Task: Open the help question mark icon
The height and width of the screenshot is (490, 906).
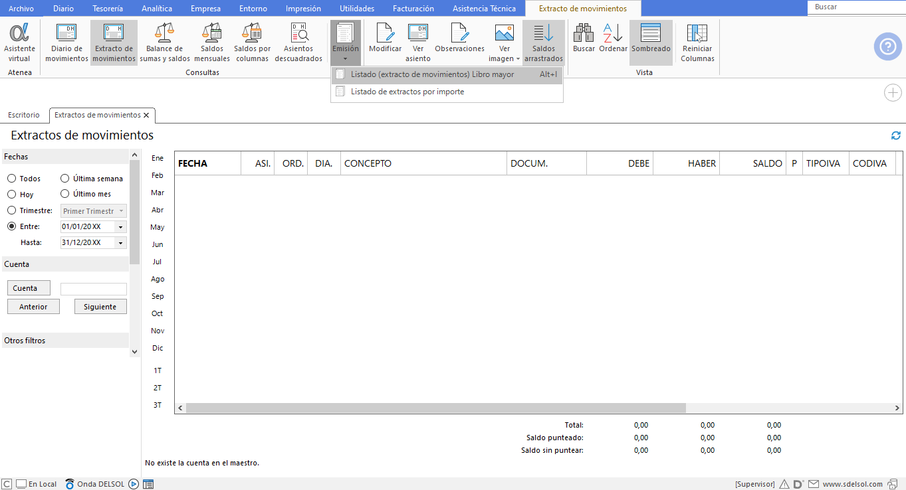Action: [888, 46]
